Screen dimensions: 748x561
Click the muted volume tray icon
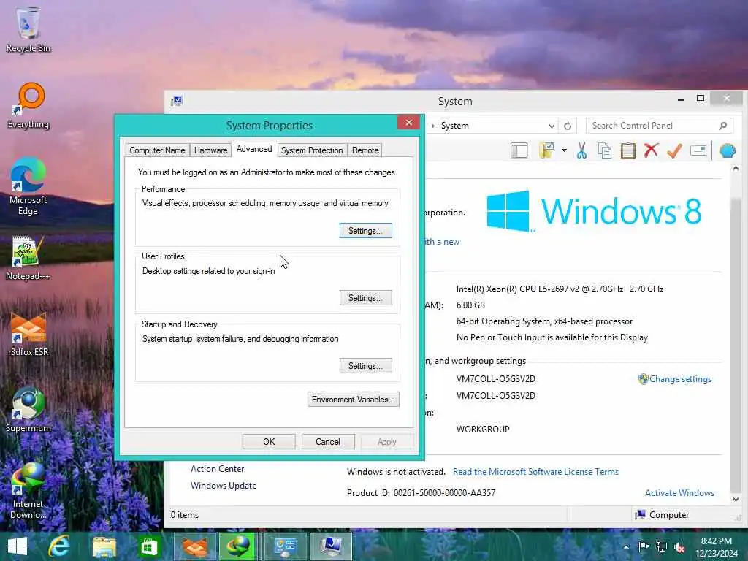click(679, 547)
